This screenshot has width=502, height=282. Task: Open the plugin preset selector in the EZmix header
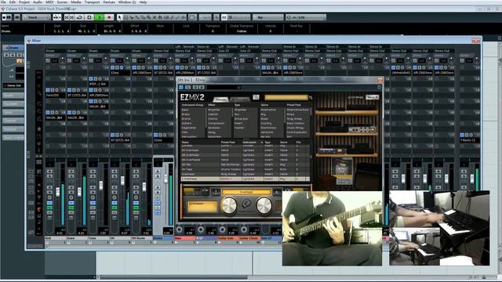click(224, 87)
